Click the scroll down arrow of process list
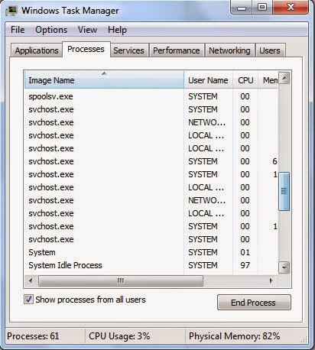 pos(284,267)
